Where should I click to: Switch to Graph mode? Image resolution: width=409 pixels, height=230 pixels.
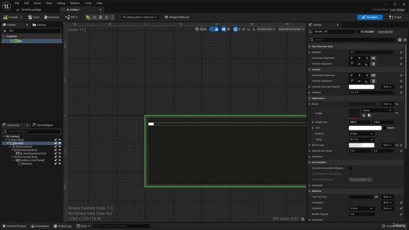pyautogui.click(x=396, y=17)
